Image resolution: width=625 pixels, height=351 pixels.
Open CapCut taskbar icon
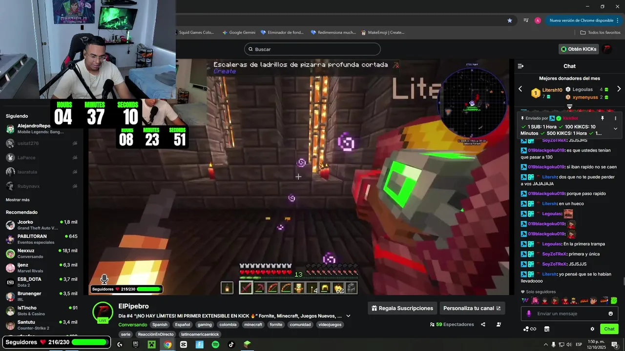184,344
